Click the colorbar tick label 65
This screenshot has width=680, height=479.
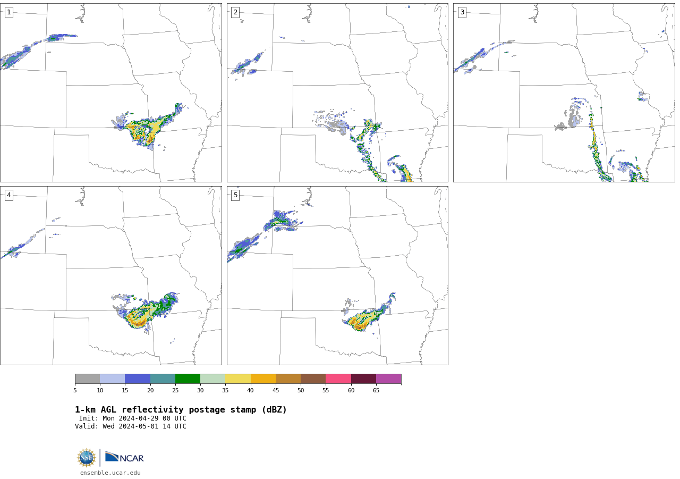376,391
